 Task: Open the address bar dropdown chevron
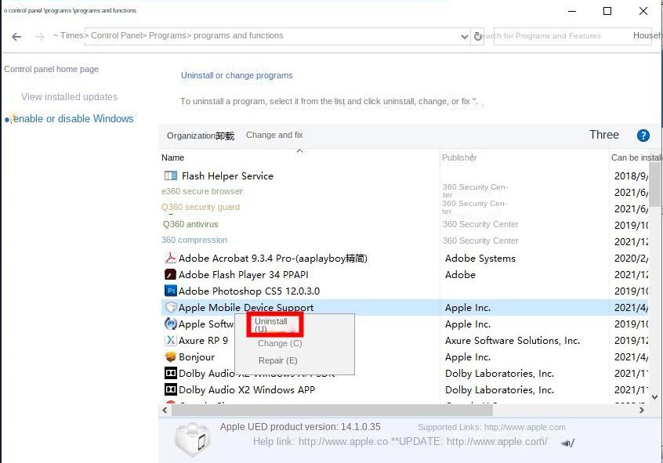tap(465, 35)
